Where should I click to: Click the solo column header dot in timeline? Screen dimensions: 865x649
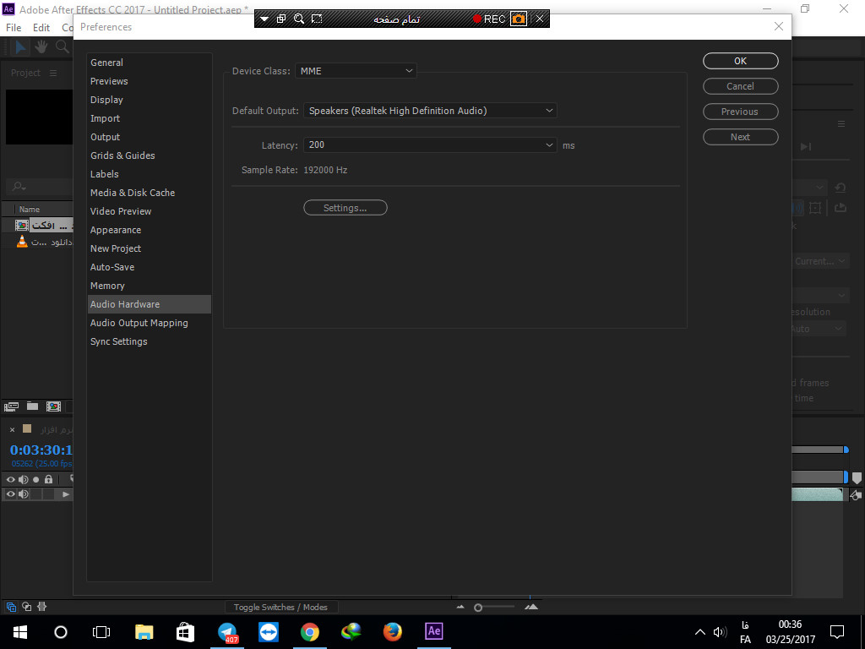click(x=35, y=479)
